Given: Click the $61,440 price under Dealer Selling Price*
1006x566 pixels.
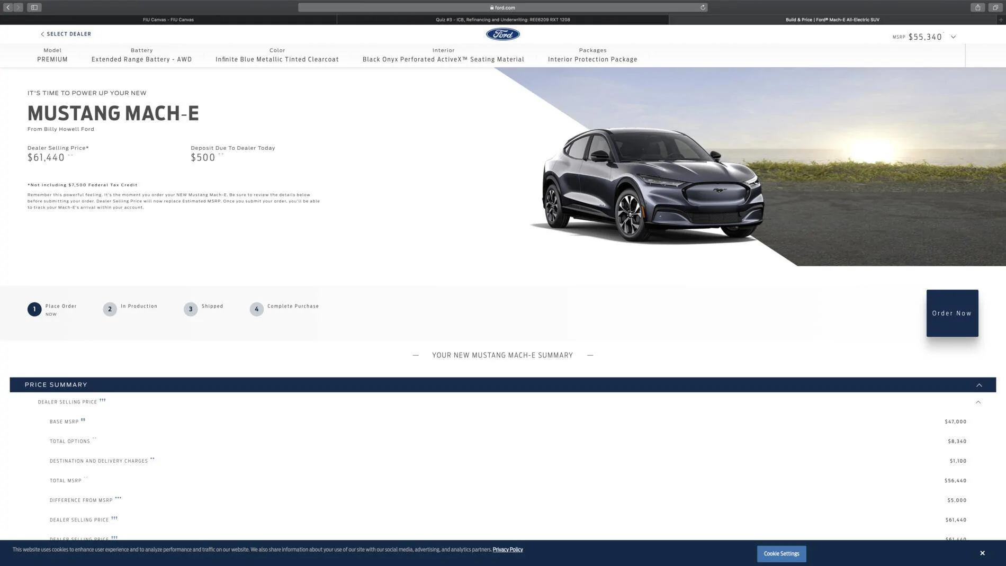Looking at the screenshot, I should [x=46, y=158].
